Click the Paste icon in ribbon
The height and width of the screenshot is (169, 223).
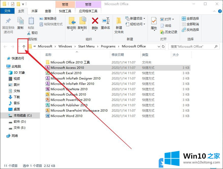(31, 21)
